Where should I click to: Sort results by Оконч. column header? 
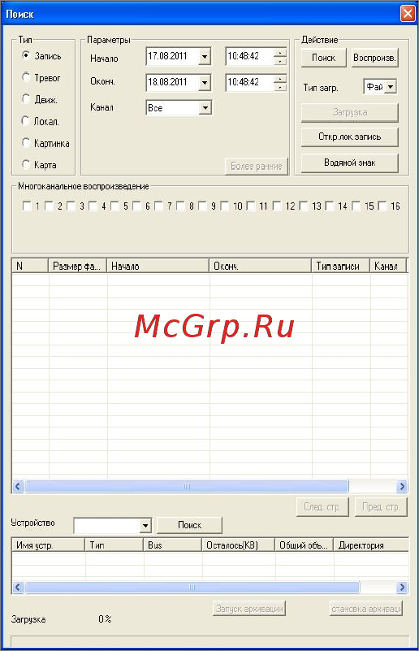point(260,266)
